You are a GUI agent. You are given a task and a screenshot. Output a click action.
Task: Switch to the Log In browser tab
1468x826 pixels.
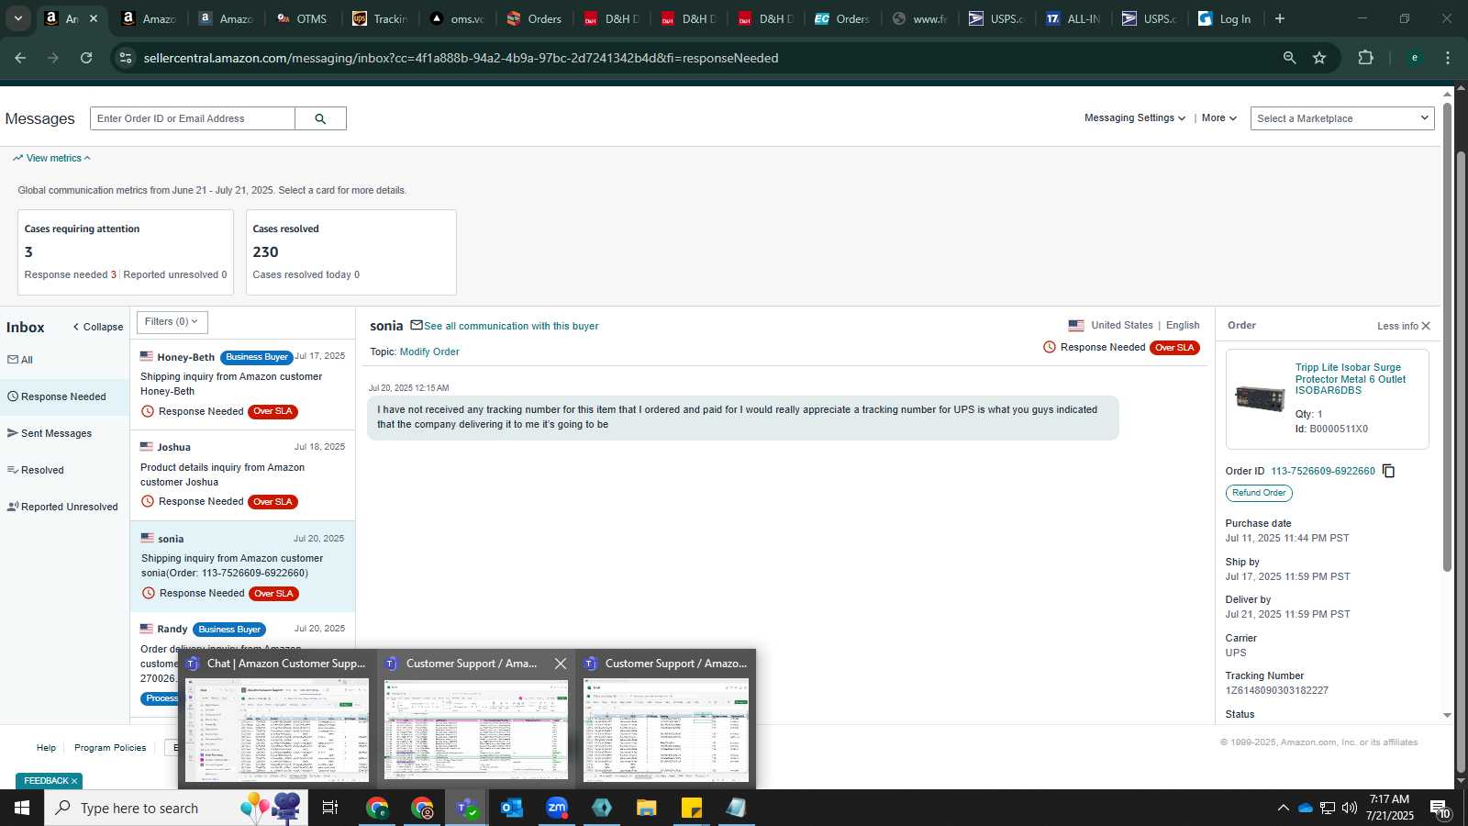pyautogui.click(x=1225, y=18)
